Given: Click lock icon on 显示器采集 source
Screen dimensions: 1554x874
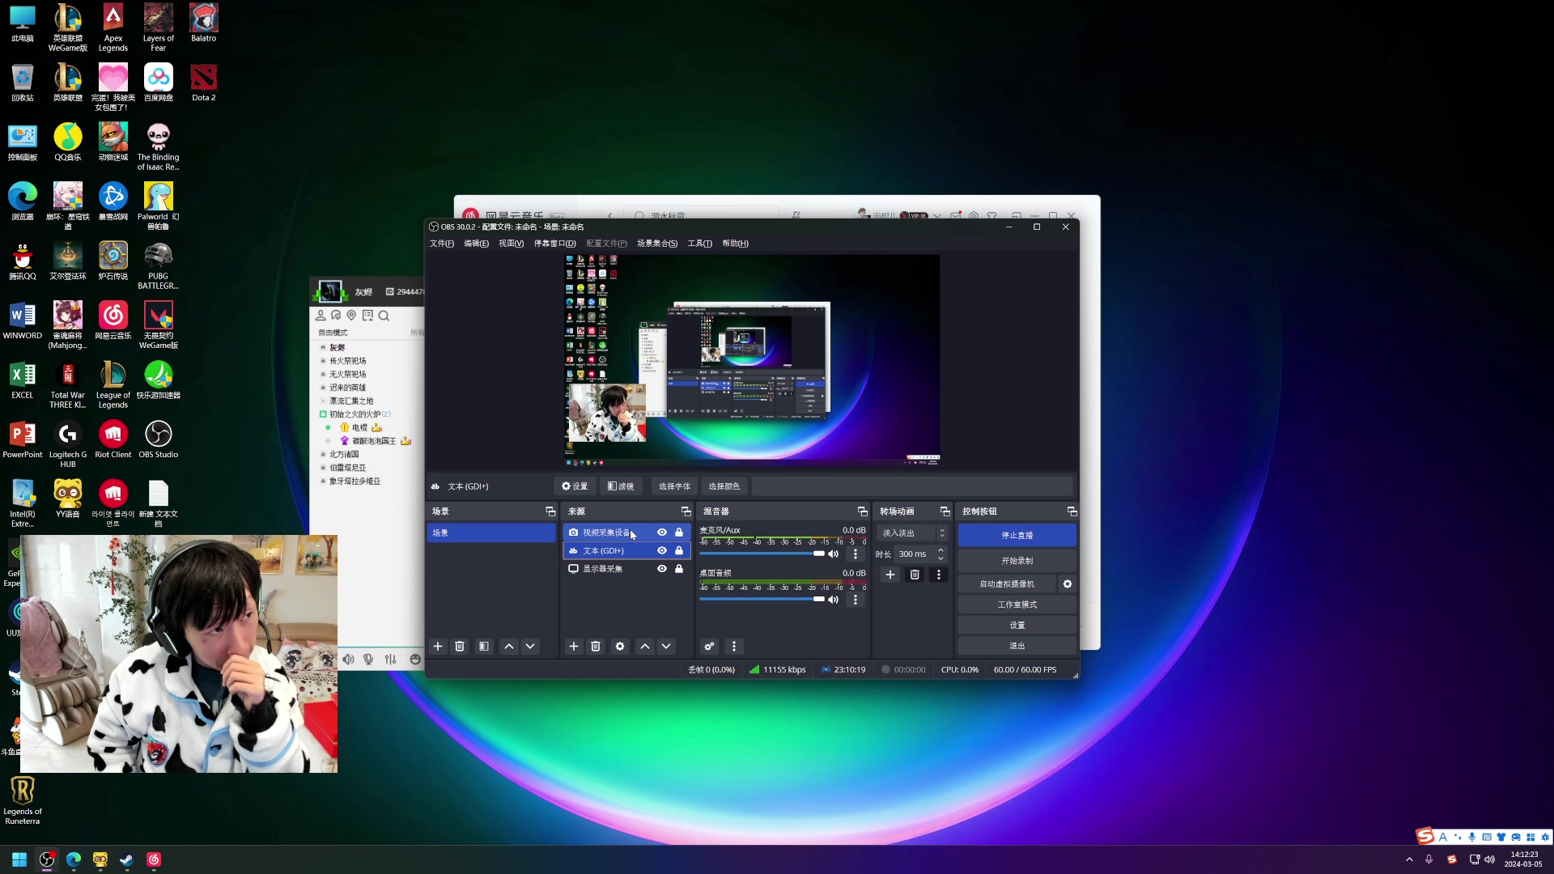Looking at the screenshot, I should point(679,568).
